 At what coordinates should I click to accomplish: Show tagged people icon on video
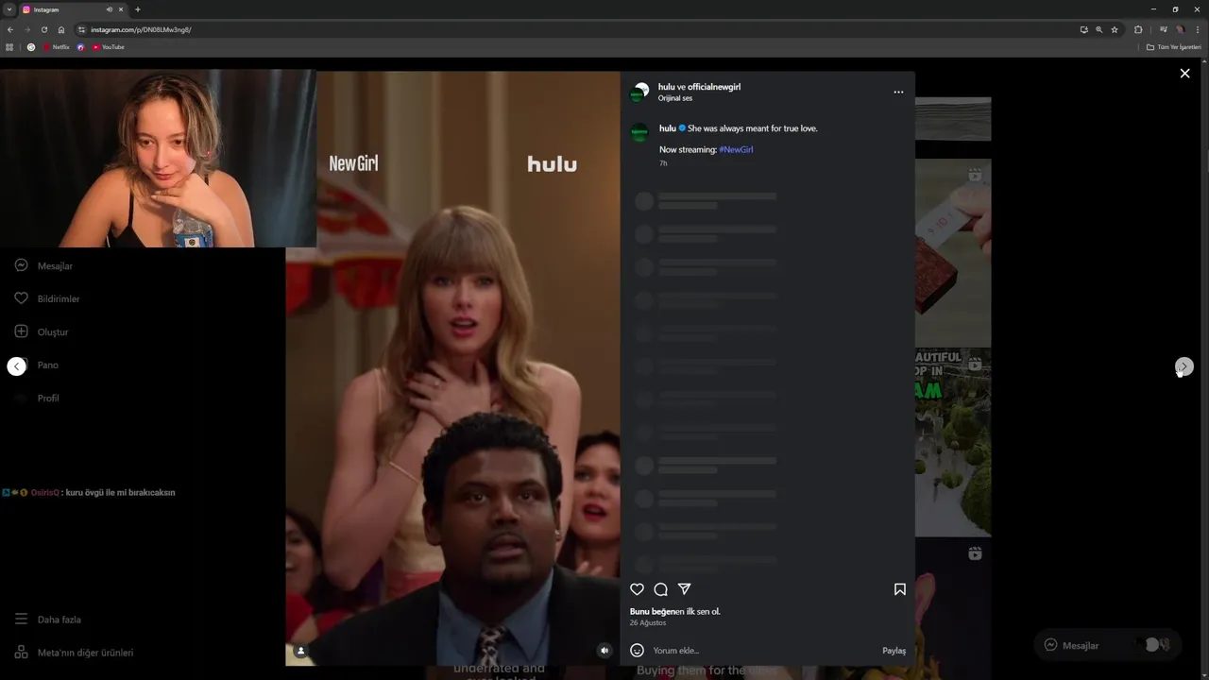click(300, 651)
